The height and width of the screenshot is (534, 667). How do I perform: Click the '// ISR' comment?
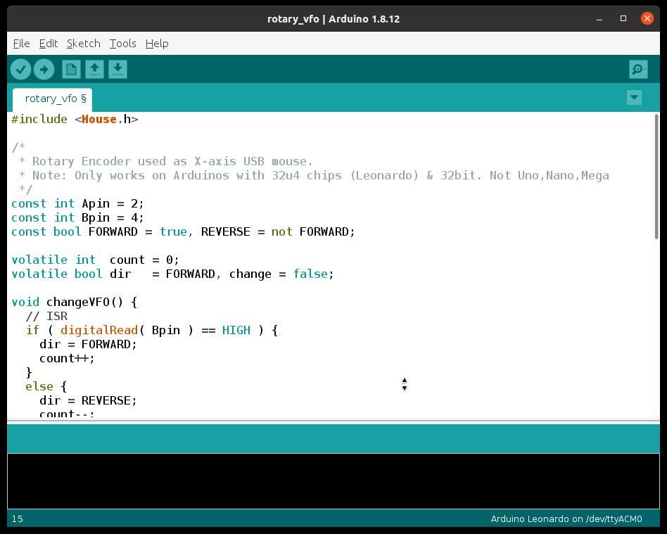click(46, 316)
